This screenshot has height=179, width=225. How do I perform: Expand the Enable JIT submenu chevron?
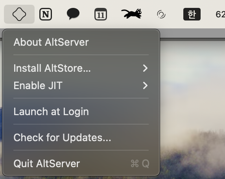click(145, 86)
